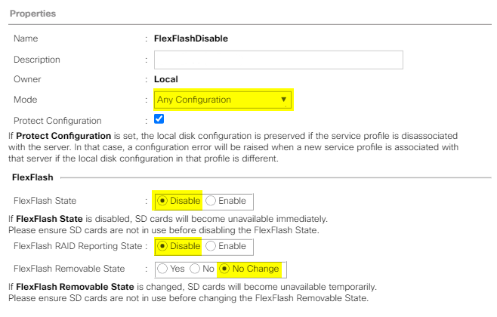Click the FlexFlash section header

(x=32, y=177)
